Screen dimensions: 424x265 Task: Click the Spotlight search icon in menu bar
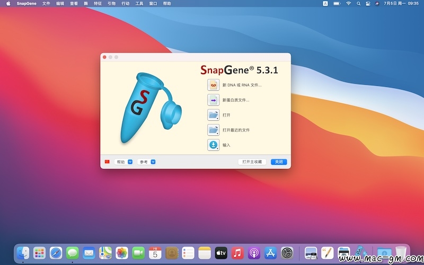coord(358,4)
